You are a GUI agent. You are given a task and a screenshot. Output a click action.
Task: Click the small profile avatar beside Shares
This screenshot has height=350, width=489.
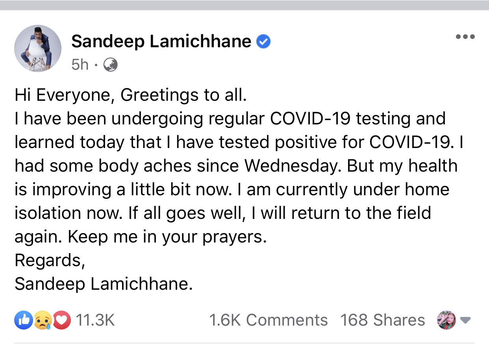(x=446, y=320)
